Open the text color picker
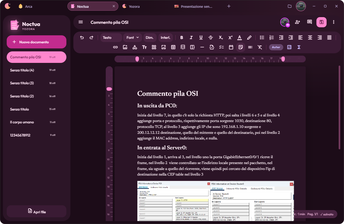Image resolution: width=344 pixels, height=224 pixels. pyautogui.click(x=240, y=38)
